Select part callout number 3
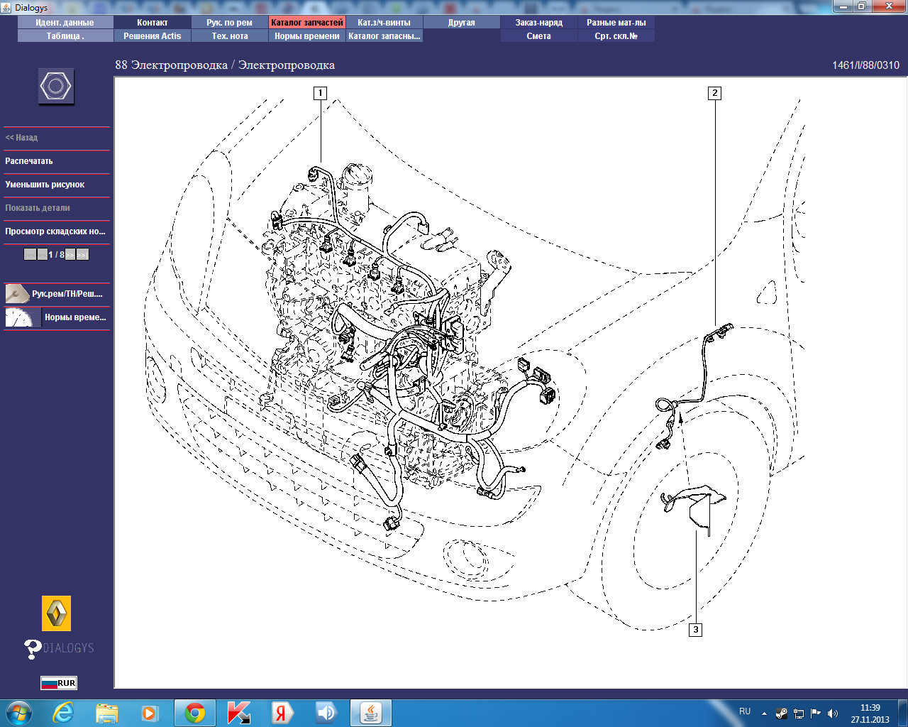Screen dimensions: 908x727 tap(696, 630)
